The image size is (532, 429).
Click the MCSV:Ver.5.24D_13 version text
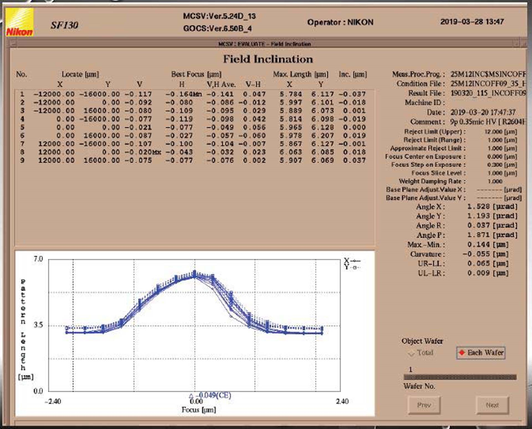(219, 16)
